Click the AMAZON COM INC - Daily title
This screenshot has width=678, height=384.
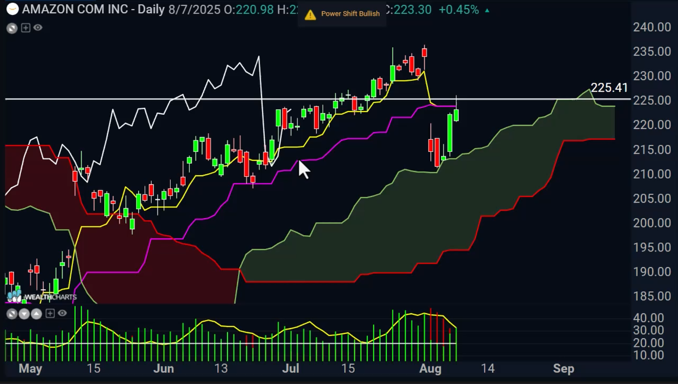point(94,9)
